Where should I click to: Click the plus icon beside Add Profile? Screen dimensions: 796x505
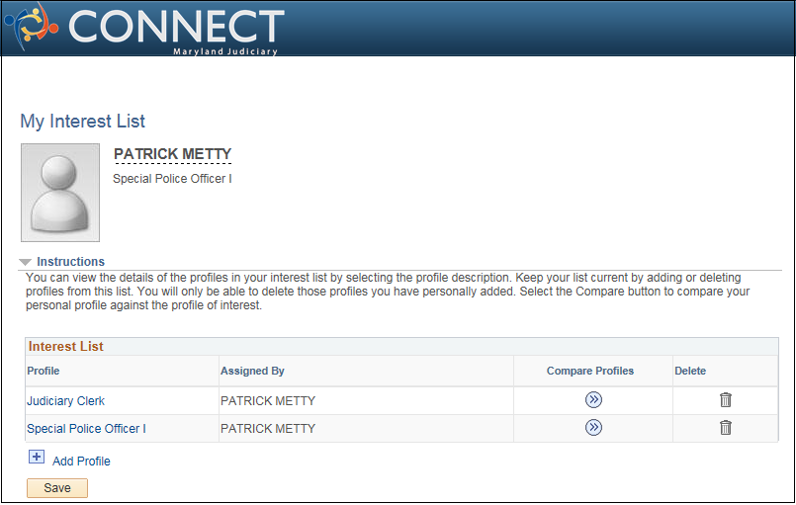(36, 457)
